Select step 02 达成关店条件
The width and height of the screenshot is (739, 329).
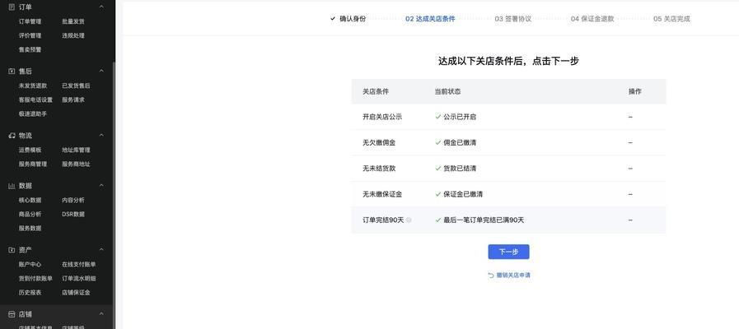[430, 19]
